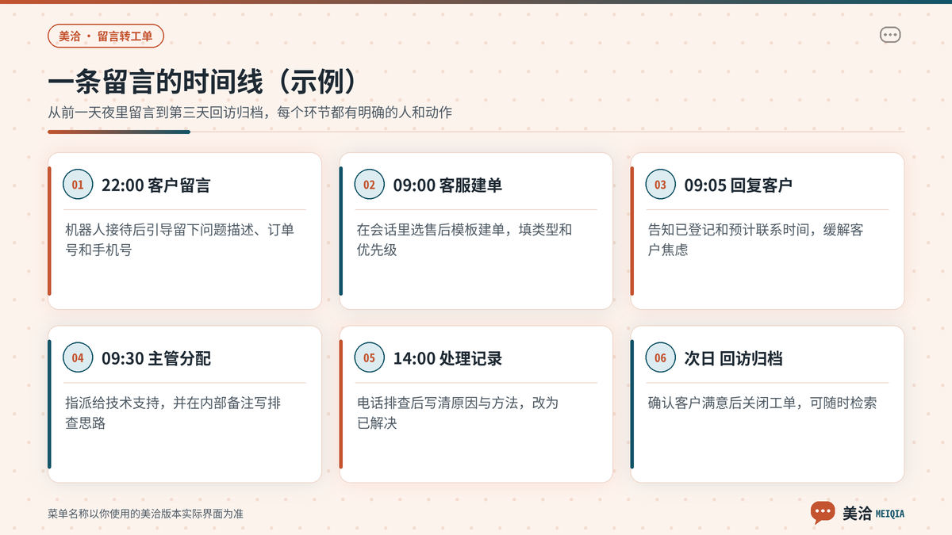Select the heading 09:30 主管分配

point(156,359)
